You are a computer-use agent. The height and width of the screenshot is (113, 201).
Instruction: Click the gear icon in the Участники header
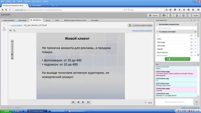pyautogui.click(x=198, y=20)
